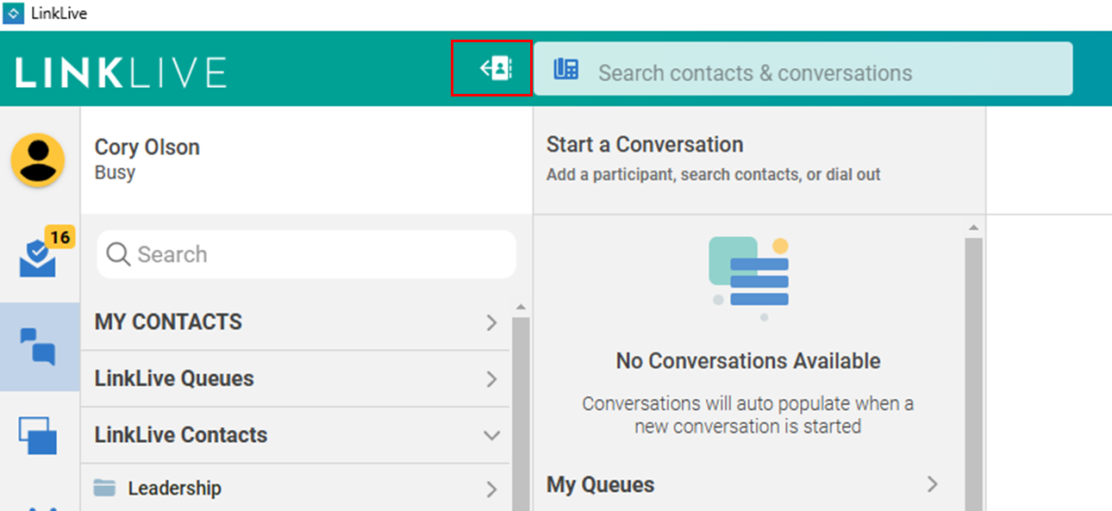Screen dimensions: 1112x511
Task: Click the Leadership folder icon
Action: [104, 489]
